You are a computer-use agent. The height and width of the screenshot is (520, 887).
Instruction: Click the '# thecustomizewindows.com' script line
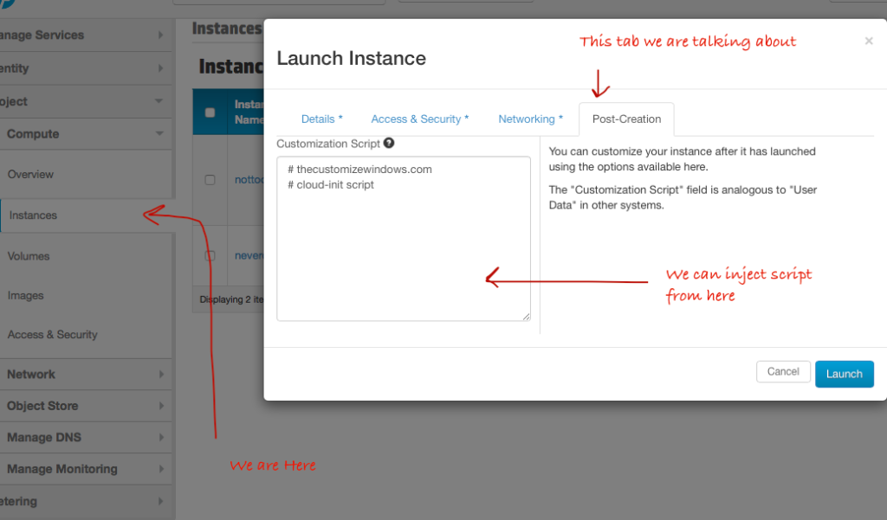[359, 170]
